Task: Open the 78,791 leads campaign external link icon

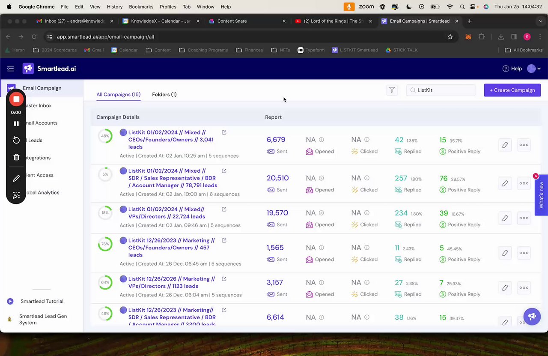Action: click(224, 171)
